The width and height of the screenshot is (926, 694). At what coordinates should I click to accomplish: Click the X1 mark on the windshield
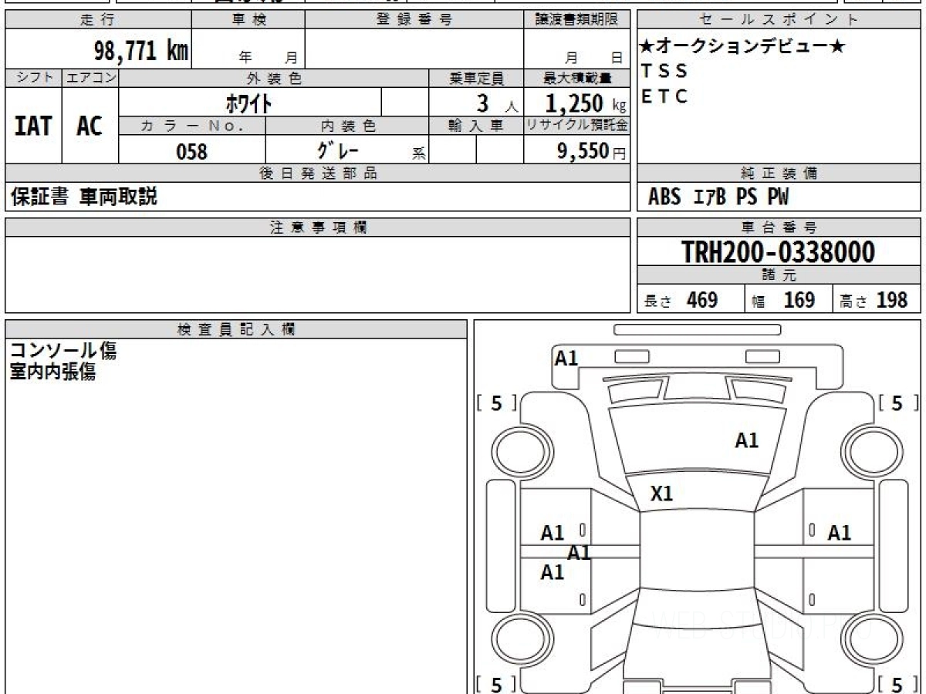point(661,494)
